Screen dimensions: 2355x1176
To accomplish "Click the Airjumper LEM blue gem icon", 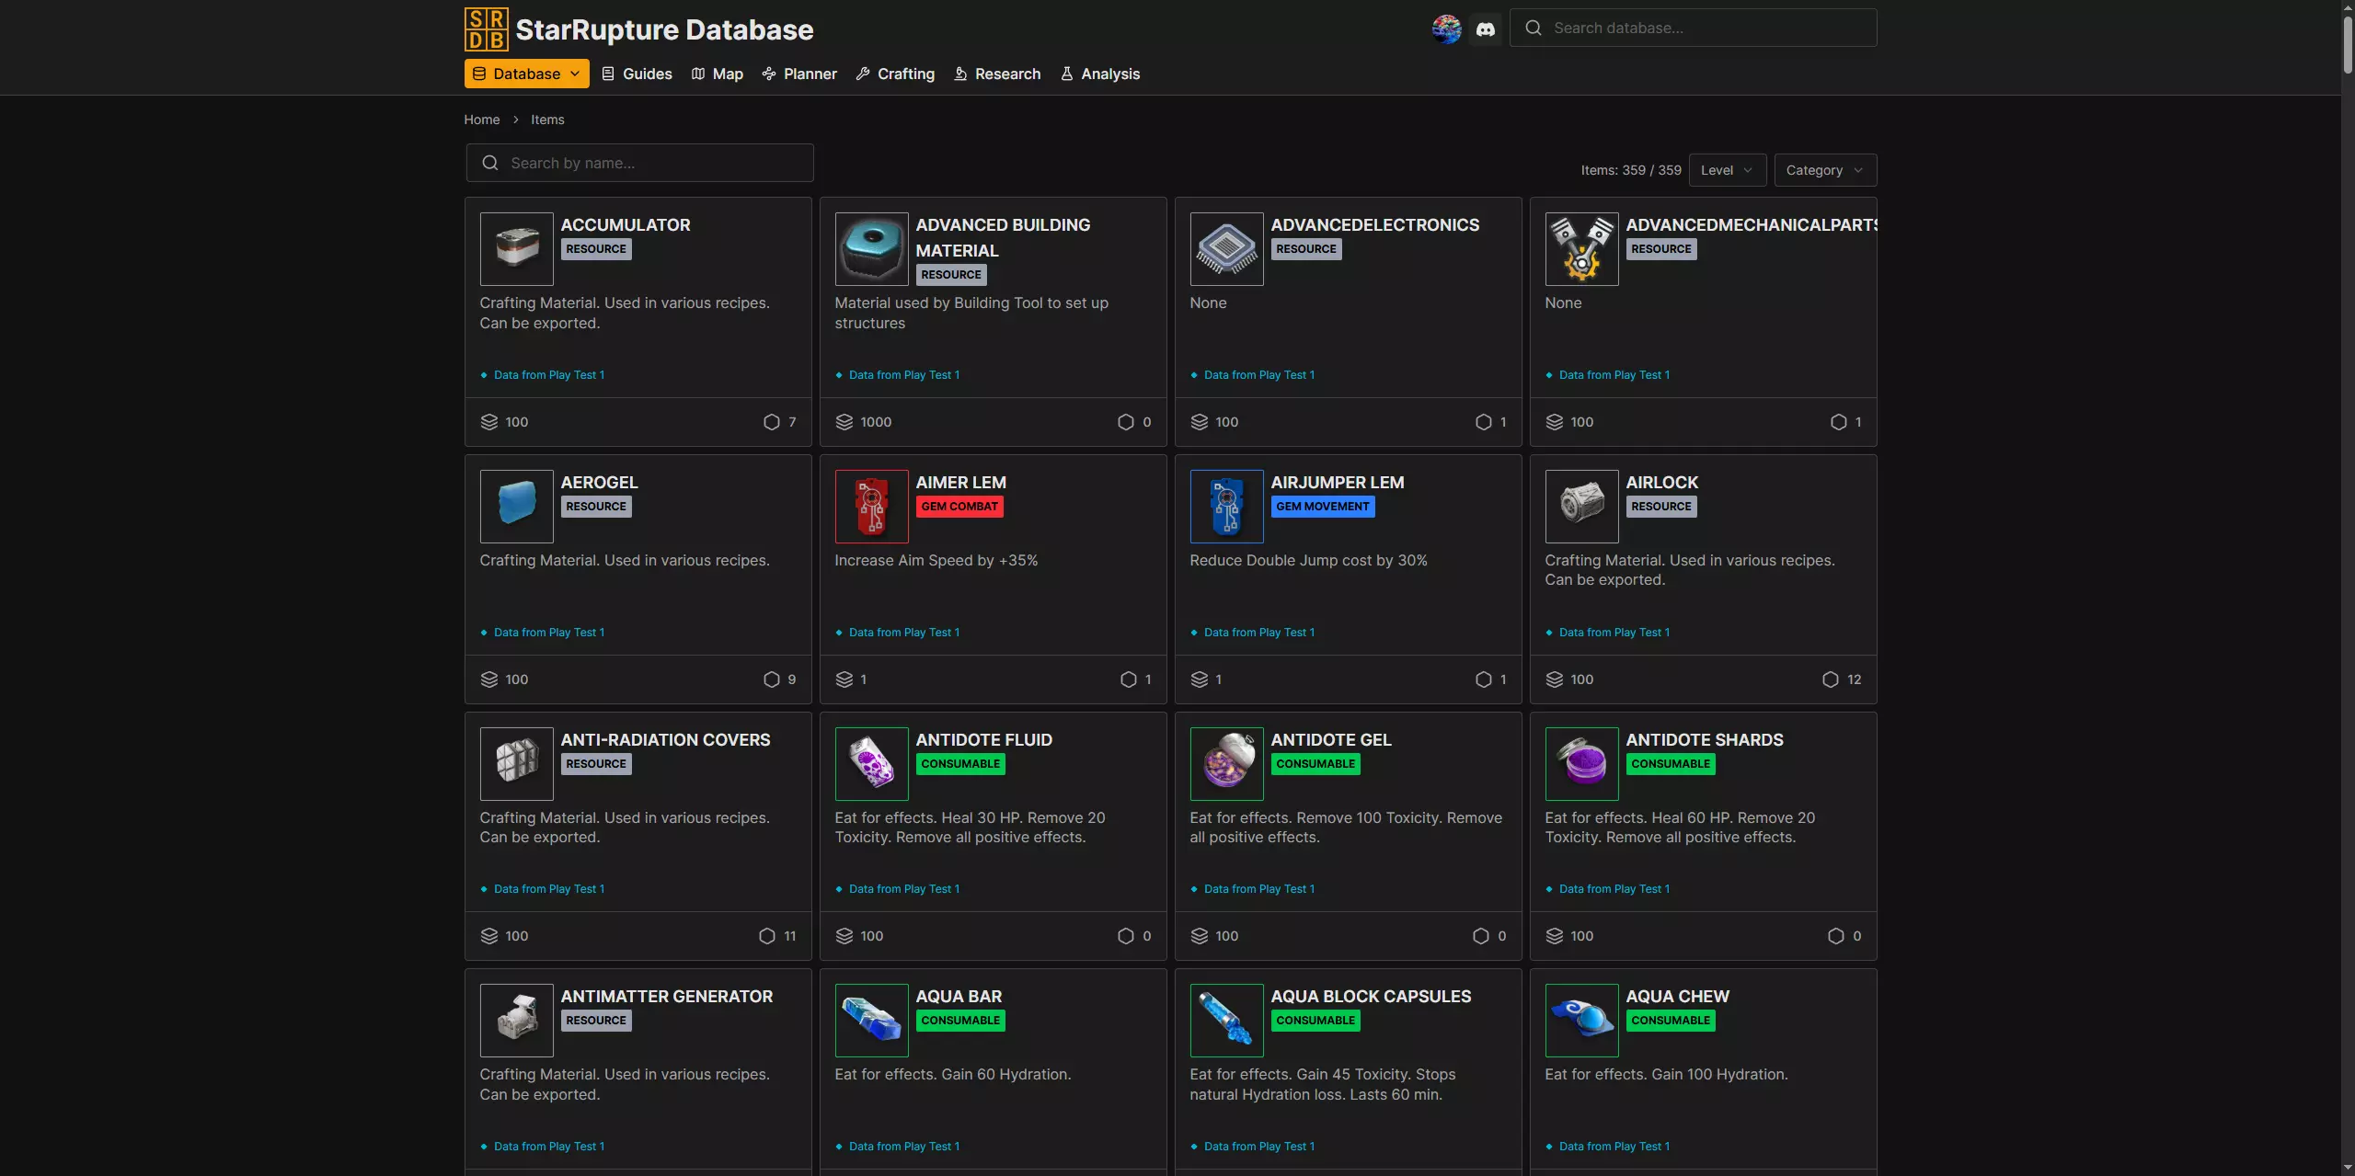I will pyautogui.click(x=1226, y=507).
